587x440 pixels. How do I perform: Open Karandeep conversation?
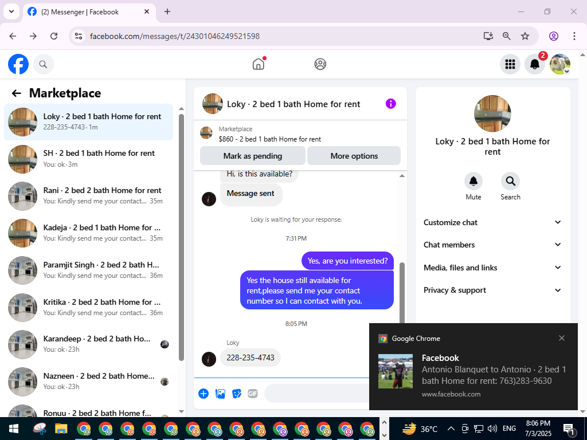click(x=89, y=344)
